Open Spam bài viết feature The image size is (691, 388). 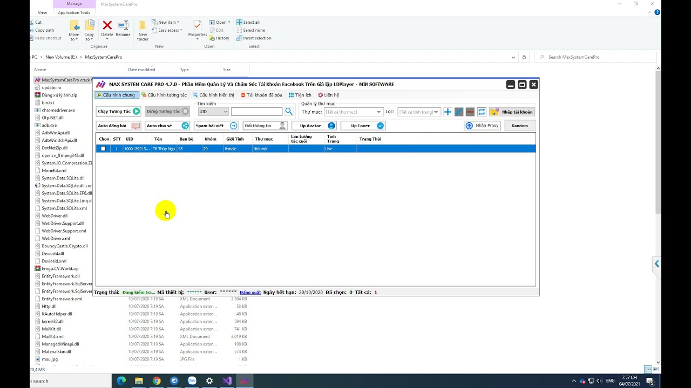click(x=216, y=126)
